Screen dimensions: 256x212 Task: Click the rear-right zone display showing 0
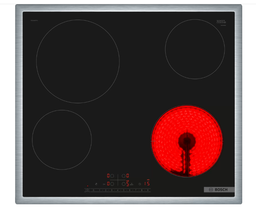click(128, 176)
